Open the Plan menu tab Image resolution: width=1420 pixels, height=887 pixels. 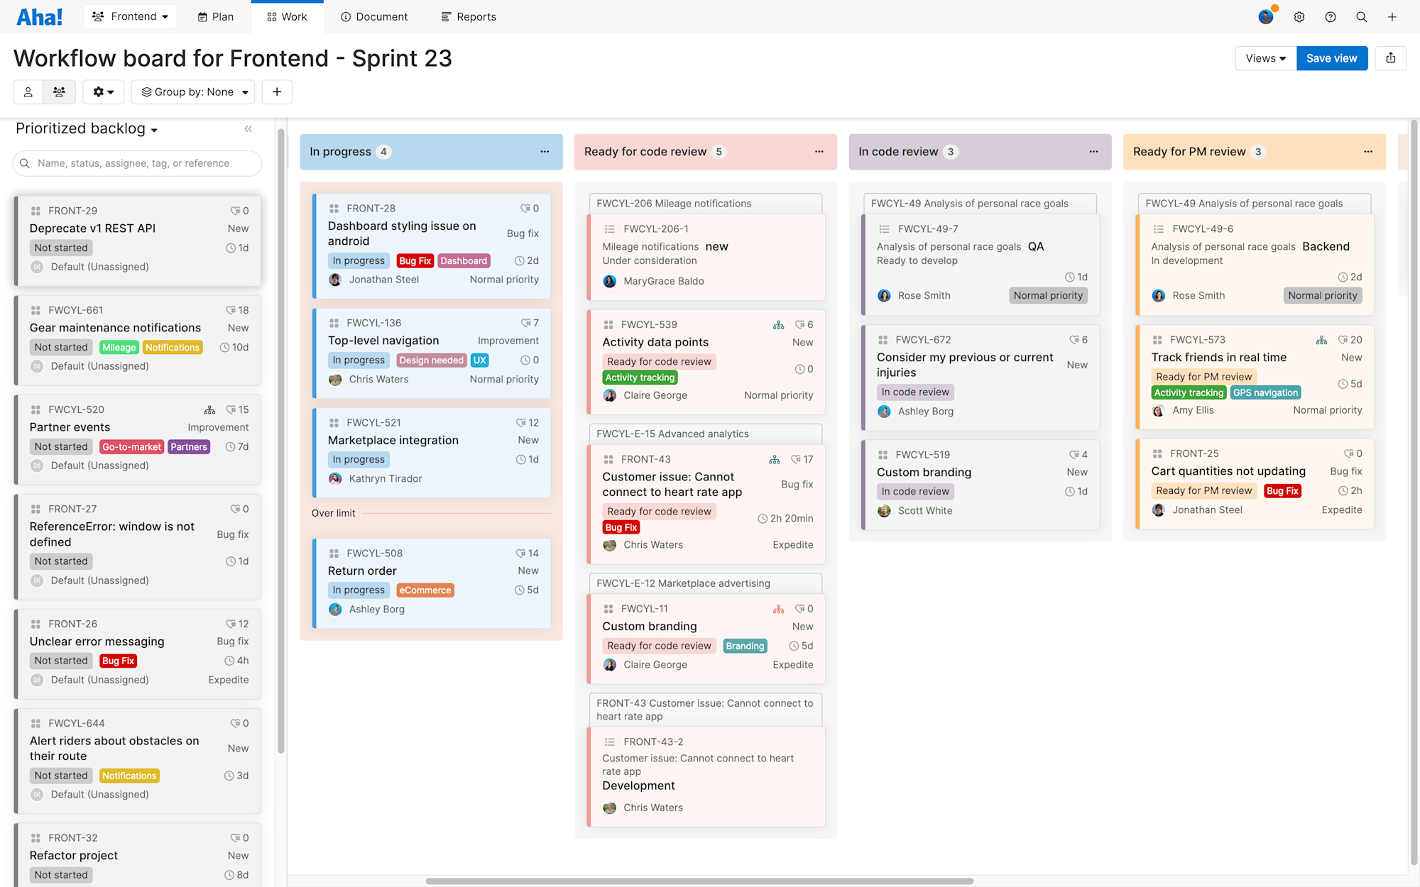pos(216,16)
